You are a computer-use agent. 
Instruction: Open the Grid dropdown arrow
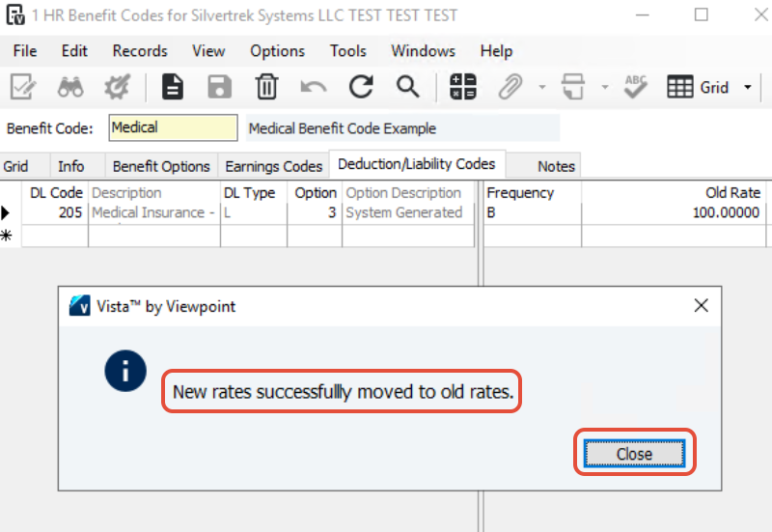747,87
